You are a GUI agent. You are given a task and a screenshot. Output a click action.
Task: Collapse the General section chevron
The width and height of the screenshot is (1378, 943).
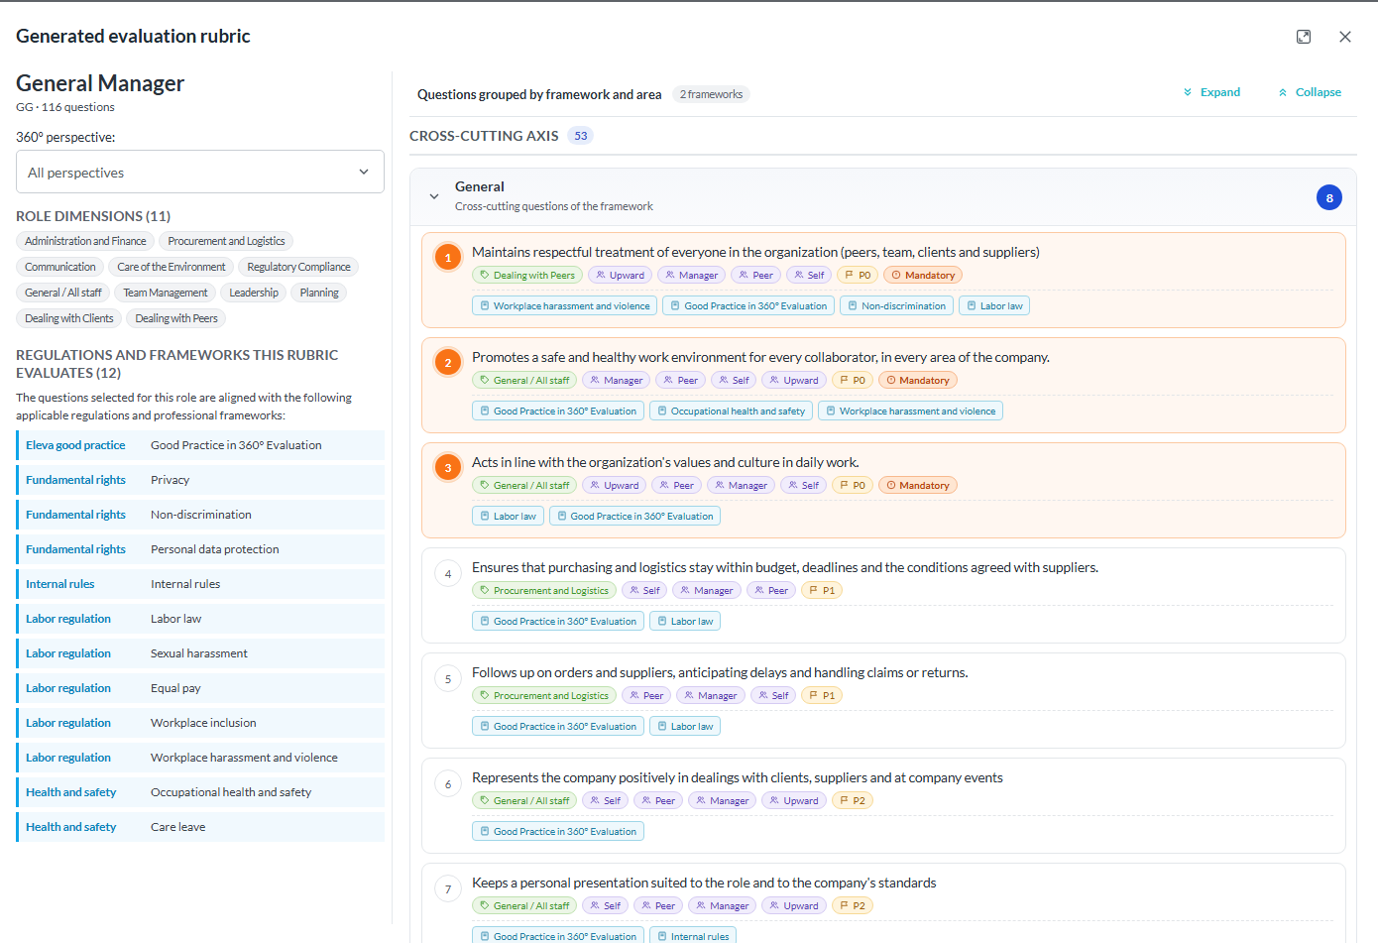[x=434, y=196]
